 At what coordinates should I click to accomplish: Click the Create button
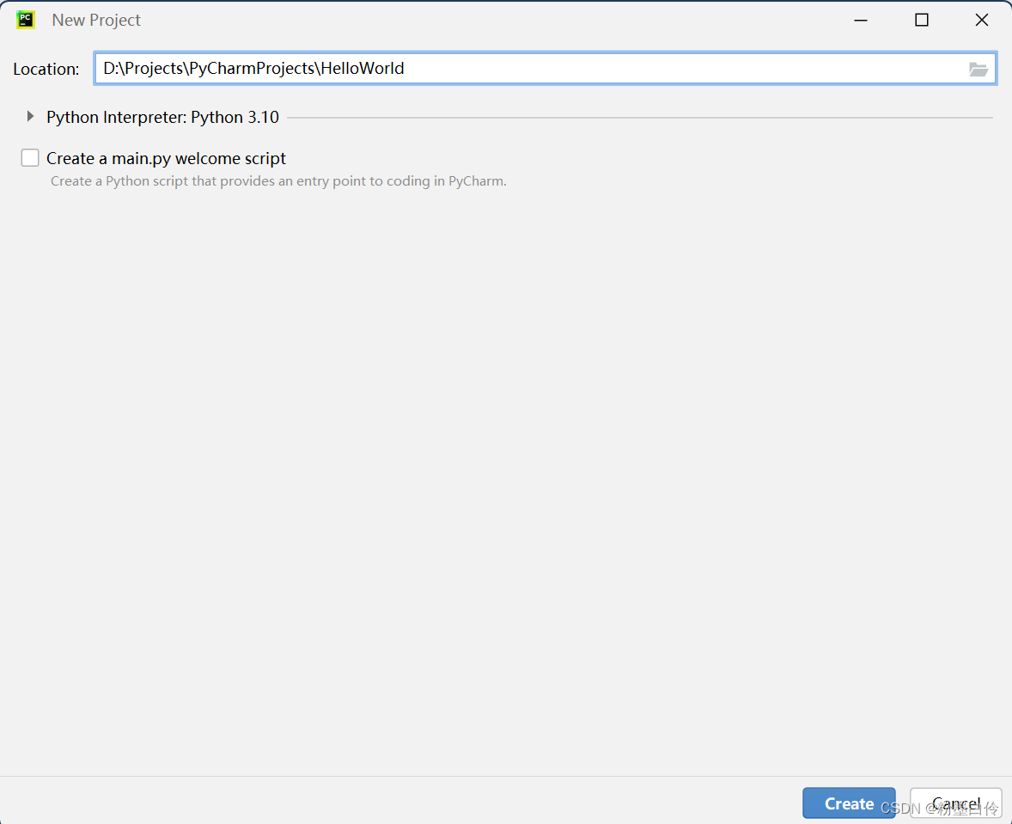click(849, 803)
